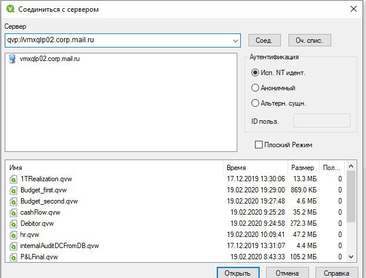Click the 4.6 МБ size value

pyautogui.click(x=307, y=201)
